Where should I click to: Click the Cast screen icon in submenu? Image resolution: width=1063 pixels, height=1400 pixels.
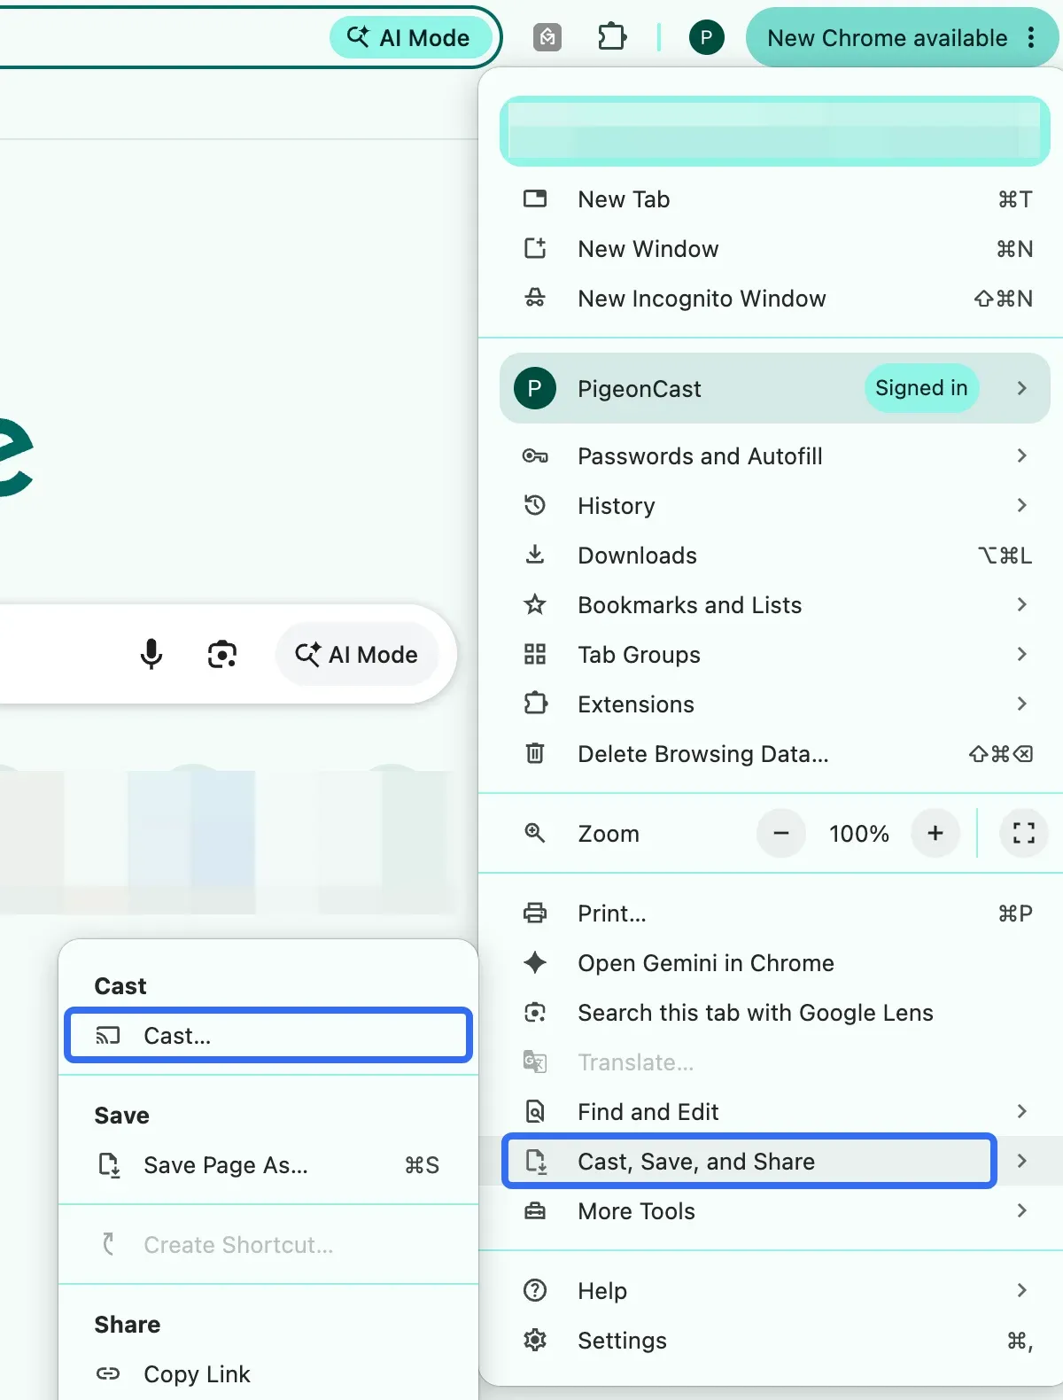coord(108,1035)
